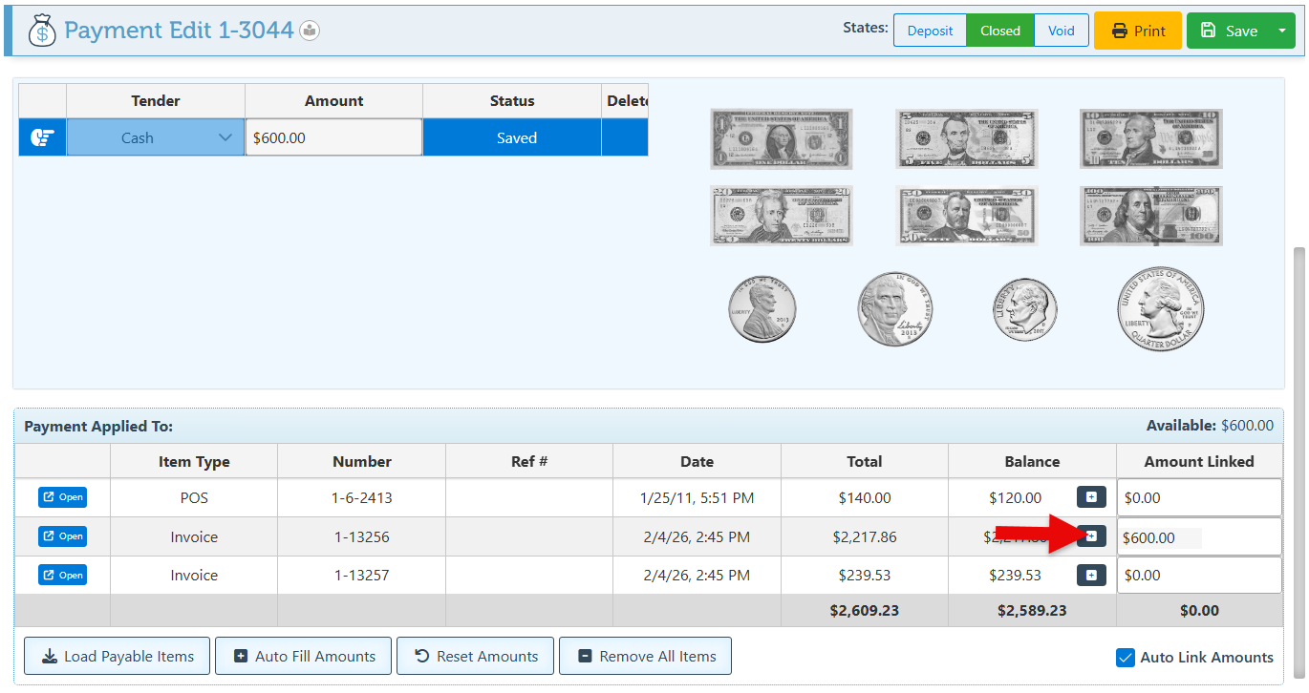The height and width of the screenshot is (693, 1309).
Task: Click plus icon for Invoice 1-13257 balance
Action: tap(1091, 575)
